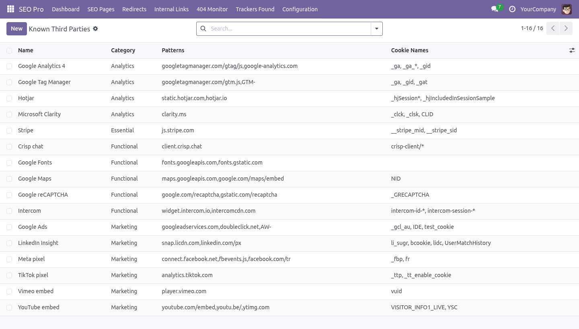This screenshot has width=579, height=329.
Task: Sort by the Patterns column header
Action: pyautogui.click(x=173, y=50)
